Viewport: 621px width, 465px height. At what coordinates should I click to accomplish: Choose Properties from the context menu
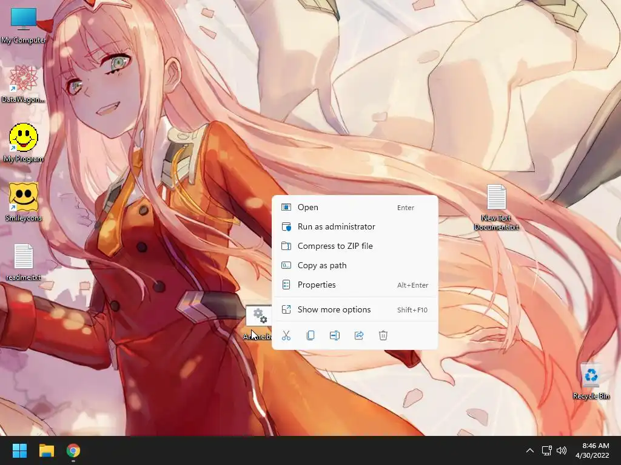point(355,285)
